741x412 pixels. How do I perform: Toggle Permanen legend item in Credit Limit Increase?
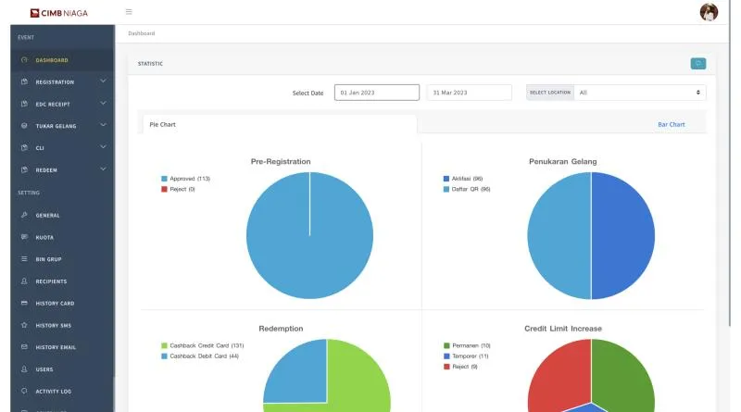coord(467,346)
